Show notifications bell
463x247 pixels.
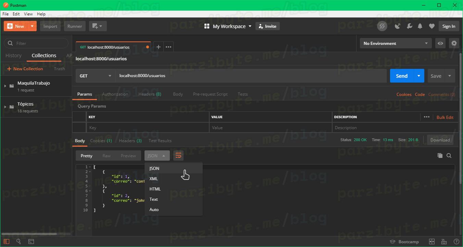coord(420,26)
